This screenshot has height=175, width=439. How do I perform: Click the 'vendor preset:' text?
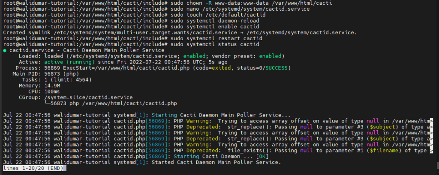click(x=234, y=56)
